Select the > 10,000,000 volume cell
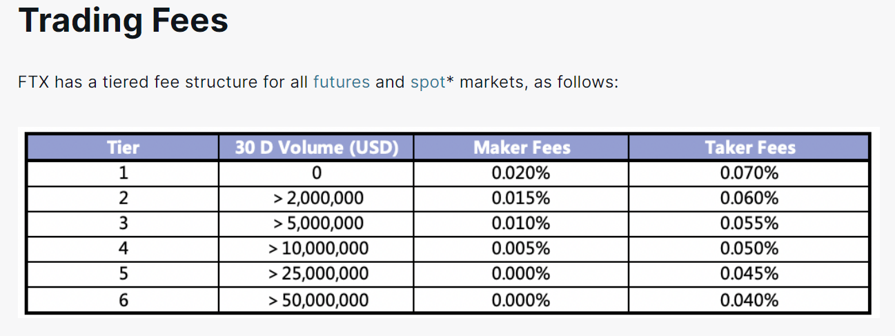 317,248
